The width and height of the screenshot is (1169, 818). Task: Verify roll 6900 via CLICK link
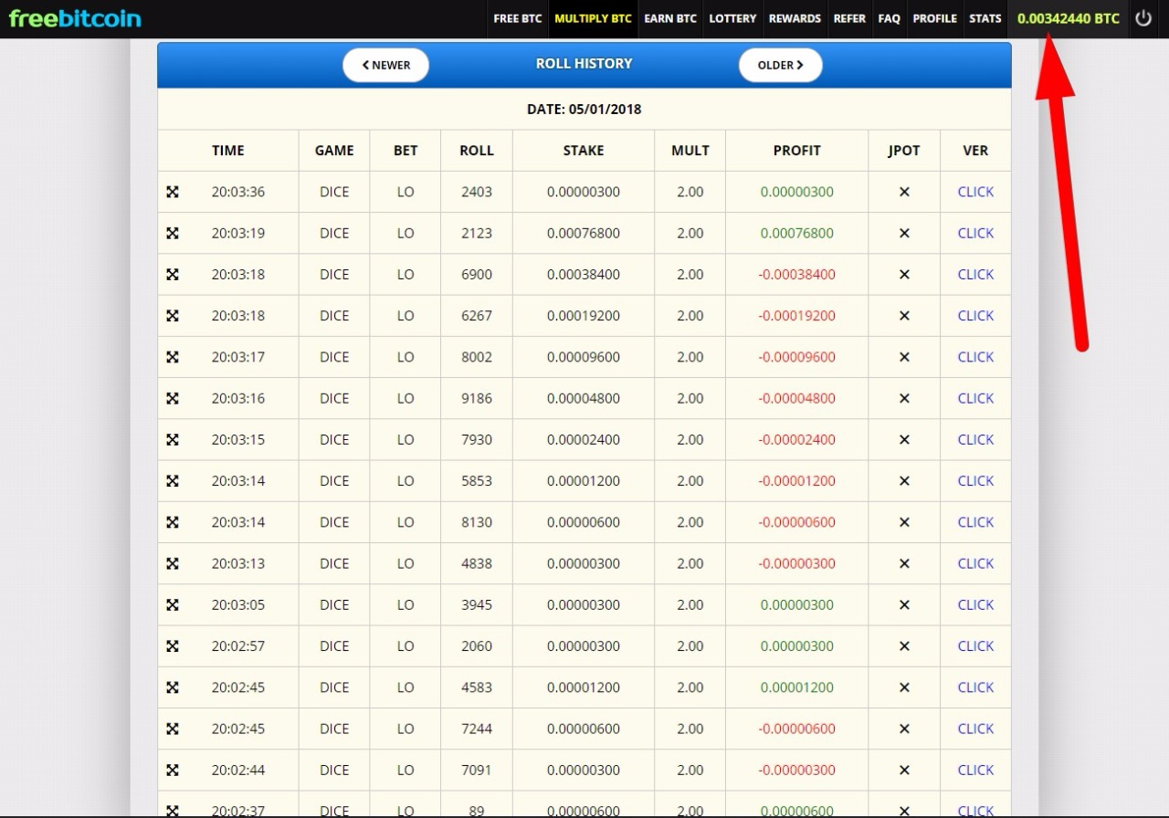974,274
